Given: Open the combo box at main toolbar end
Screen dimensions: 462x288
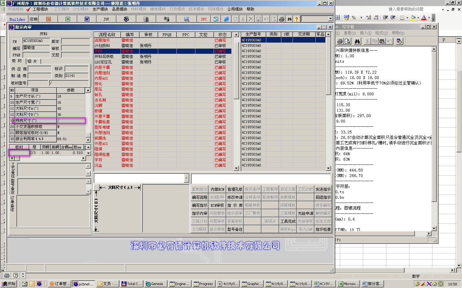Looking at the screenshot, I should pos(331,19).
